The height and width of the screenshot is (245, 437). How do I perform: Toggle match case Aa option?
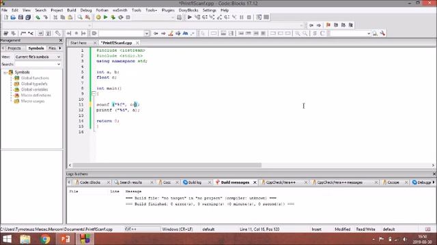pyautogui.click(x=185, y=33)
